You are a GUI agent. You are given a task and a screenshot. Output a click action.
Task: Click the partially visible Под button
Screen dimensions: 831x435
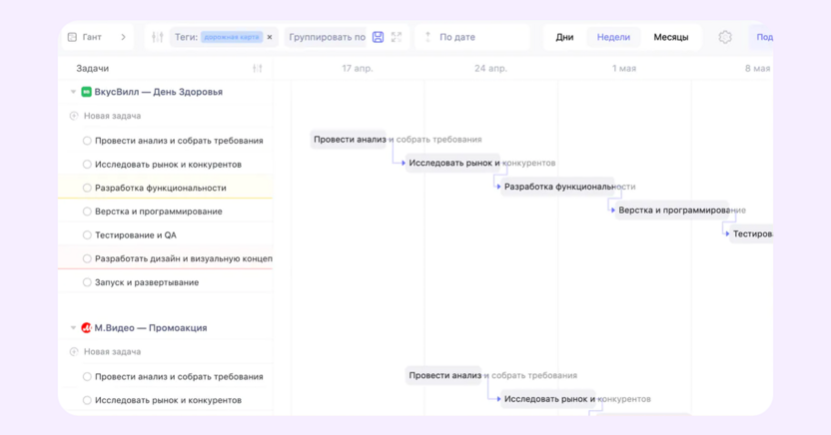763,37
